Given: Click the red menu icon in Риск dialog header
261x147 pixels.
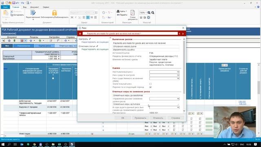Looking at the screenshot, I should point(80,33).
